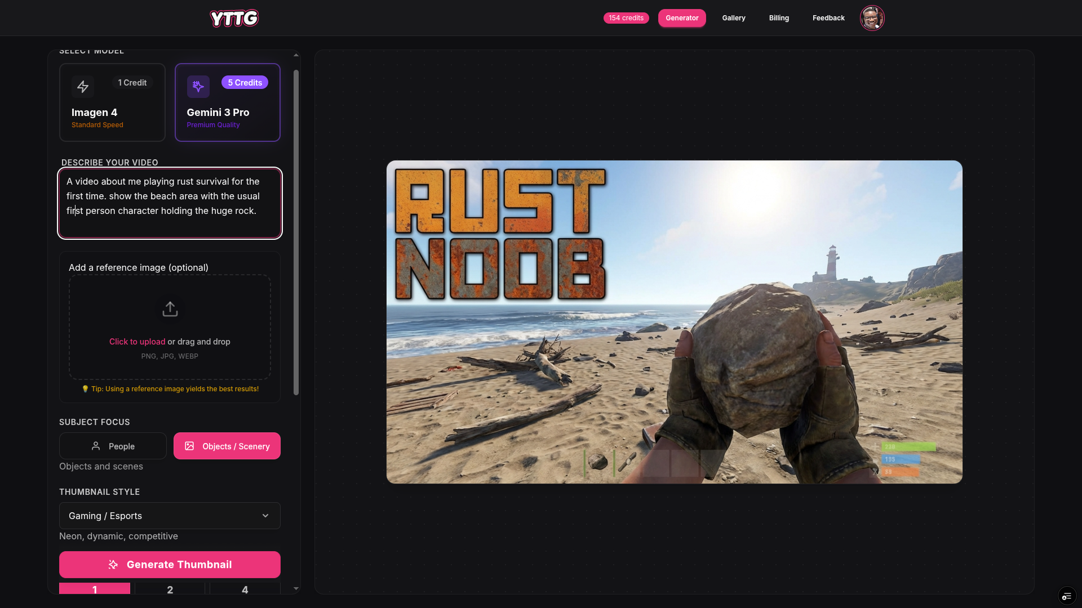Select the Imagen 4 lightning icon
Screen dimensions: 1082x608
83,87
